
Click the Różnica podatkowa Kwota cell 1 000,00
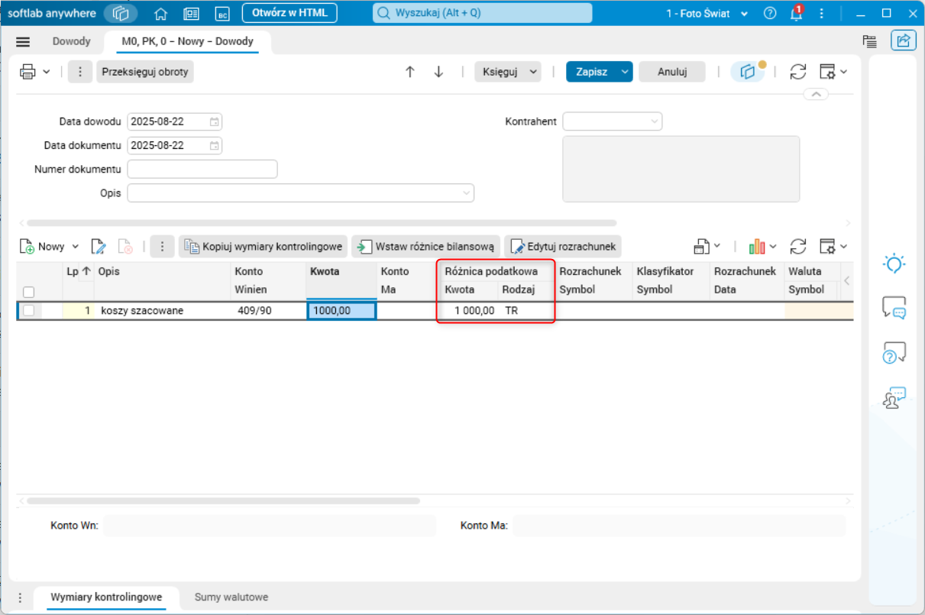(x=469, y=311)
